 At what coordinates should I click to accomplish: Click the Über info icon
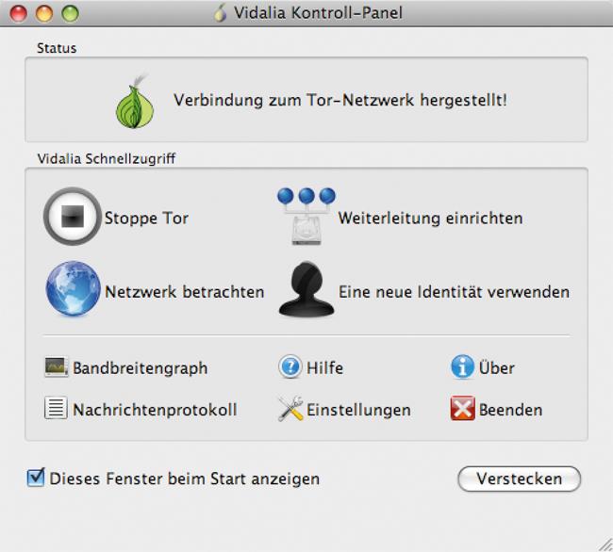tap(462, 366)
